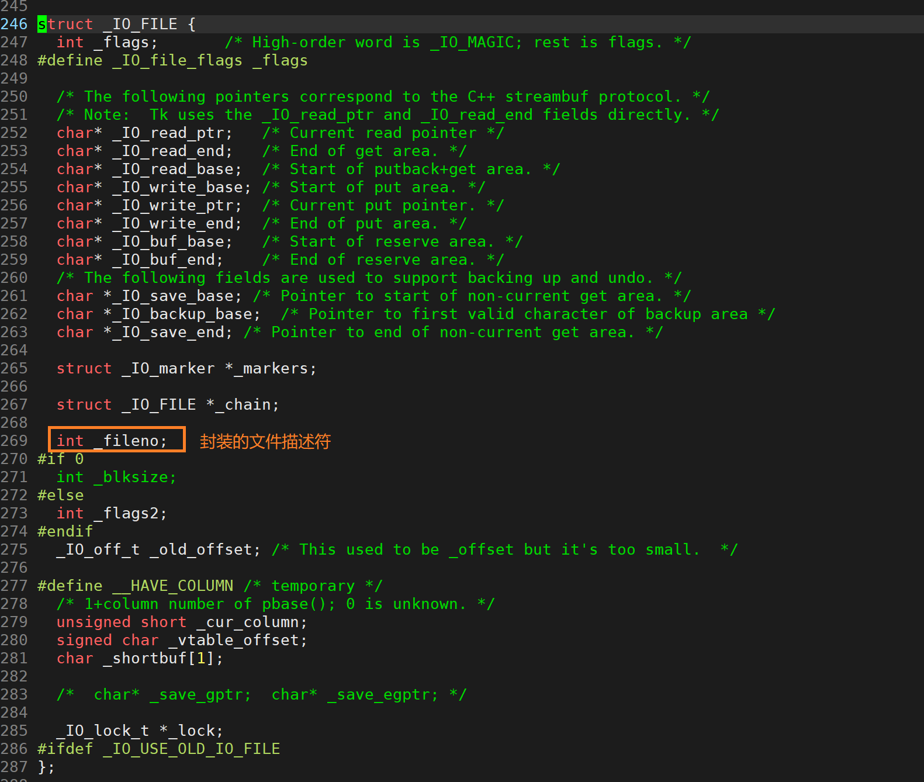Click the closing '};' on line 287
This screenshot has width=924, height=782.
pos(46,767)
